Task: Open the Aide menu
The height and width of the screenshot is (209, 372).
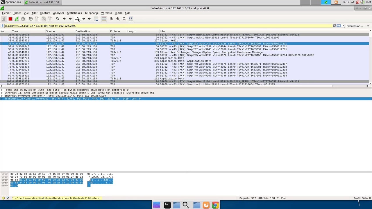Action: [127, 13]
